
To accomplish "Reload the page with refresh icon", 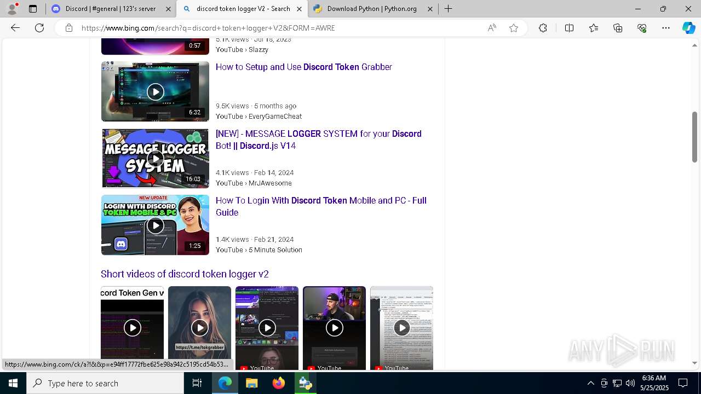I will tap(39, 28).
